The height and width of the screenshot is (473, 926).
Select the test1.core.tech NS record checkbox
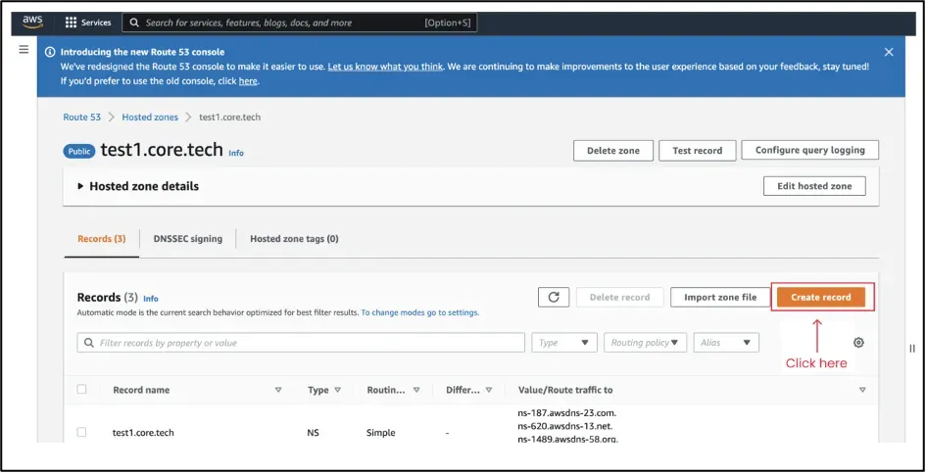tap(81, 432)
